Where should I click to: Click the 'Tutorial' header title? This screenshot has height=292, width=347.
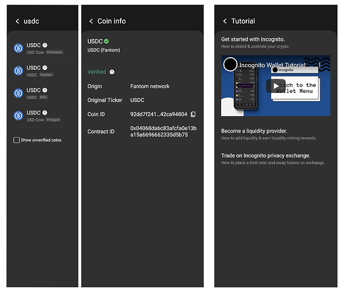click(x=243, y=21)
